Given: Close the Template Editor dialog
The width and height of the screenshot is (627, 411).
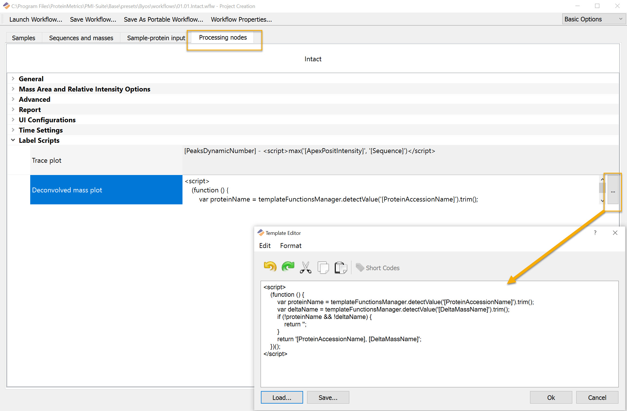Looking at the screenshot, I should pyautogui.click(x=615, y=233).
